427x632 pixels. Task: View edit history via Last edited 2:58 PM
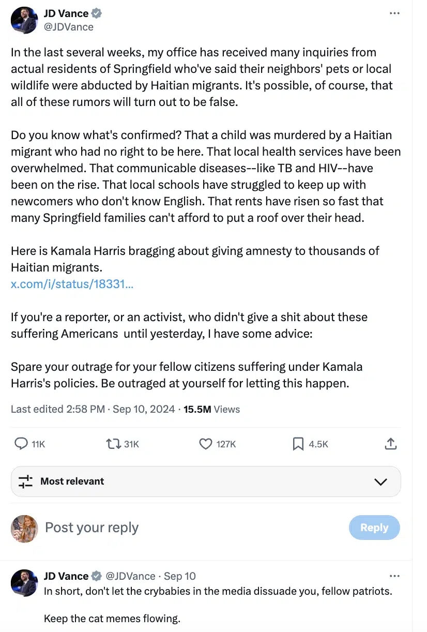[58, 409]
